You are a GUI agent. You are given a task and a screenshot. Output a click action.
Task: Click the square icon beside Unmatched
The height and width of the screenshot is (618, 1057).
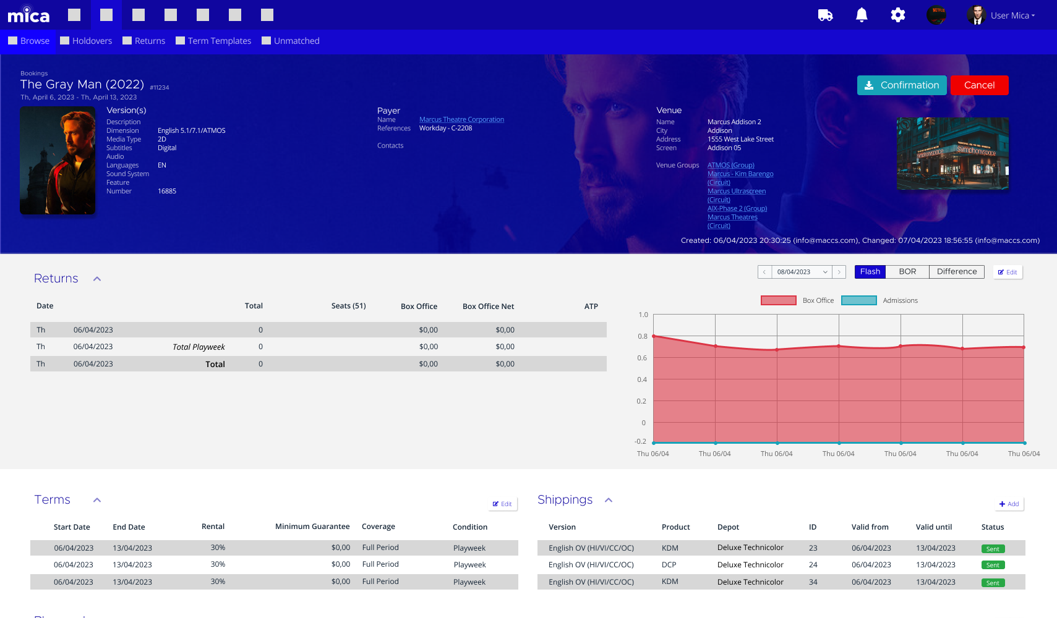(x=266, y=41)
